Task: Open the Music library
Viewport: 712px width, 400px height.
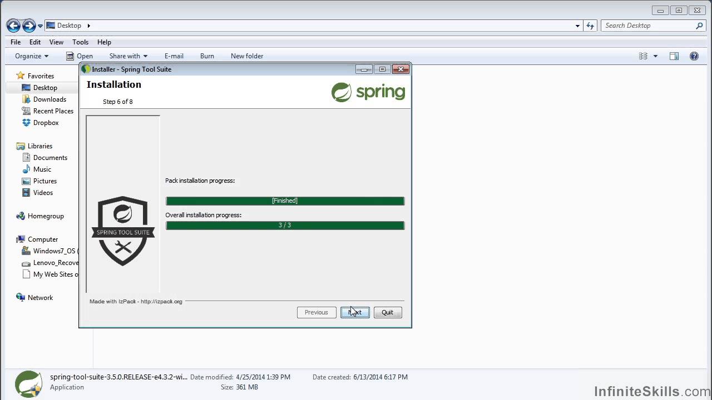Action: [x=42, y=169]
